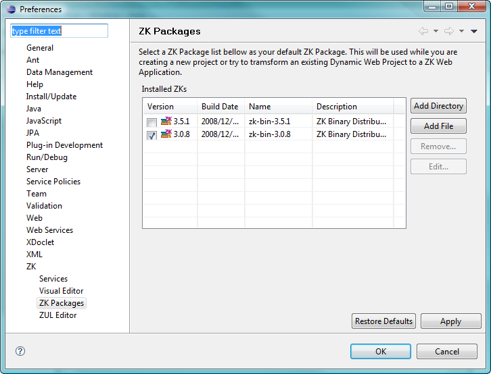This screenshot has width=491, height=374.
Task: Click Restore Defaults button
Action: tap(383, 321)
